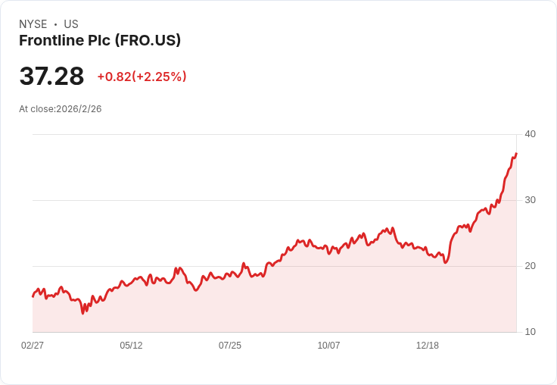Select the 07/25 date on the time axis
The height and width of the screenshot is (385, 557).
(x=230, y=346)
